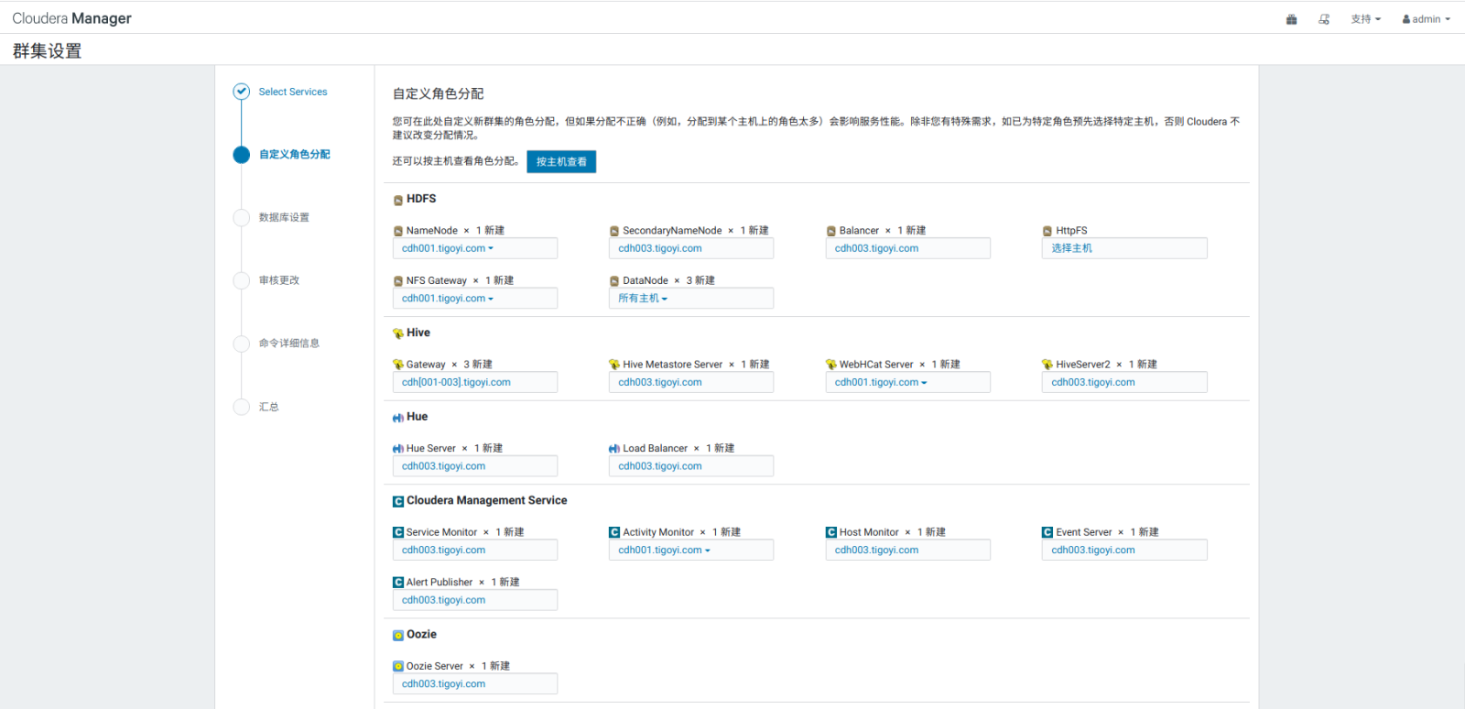
Task: Click Hive Gateway host cdh[001-003].tigoyi.com
Action: (456, 383)
